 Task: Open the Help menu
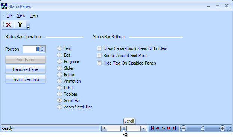point(34,15)
